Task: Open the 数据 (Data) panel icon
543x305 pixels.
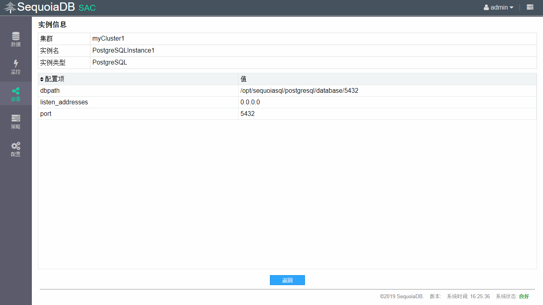Action: click(x=16, y=39)
